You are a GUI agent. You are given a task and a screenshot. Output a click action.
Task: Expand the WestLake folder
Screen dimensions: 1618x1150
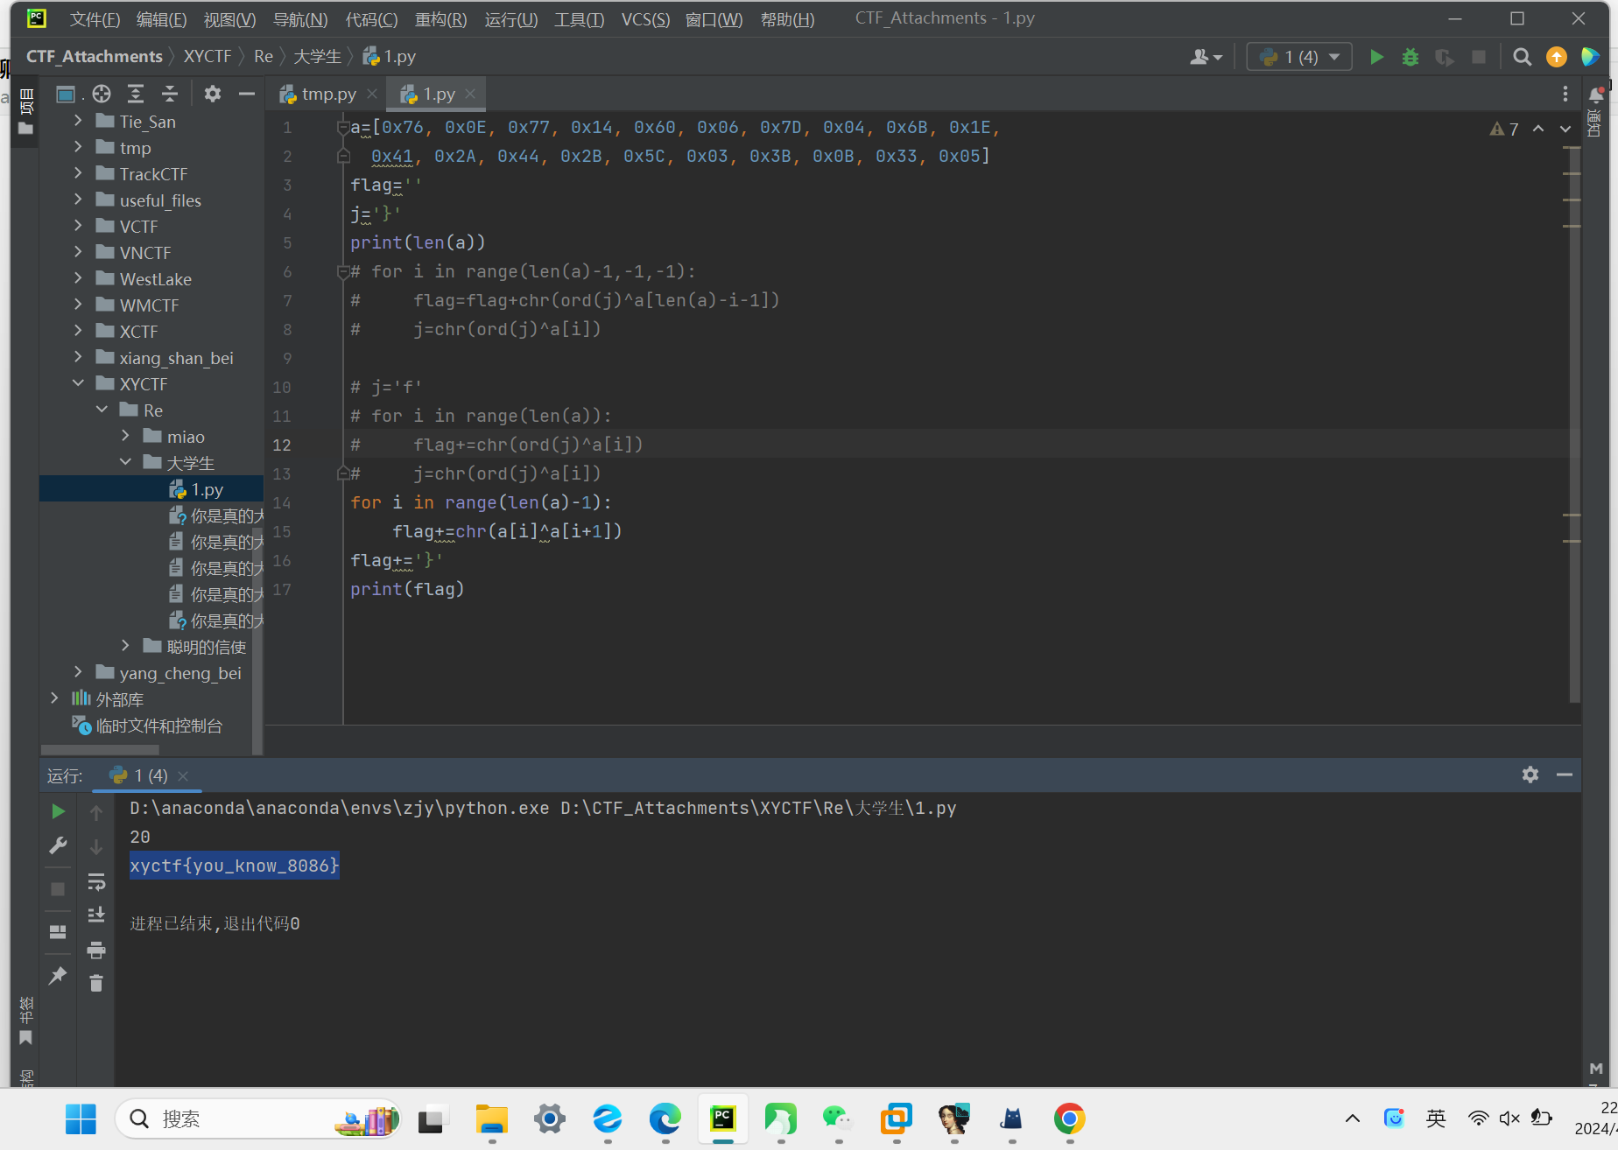click(78, 278)
